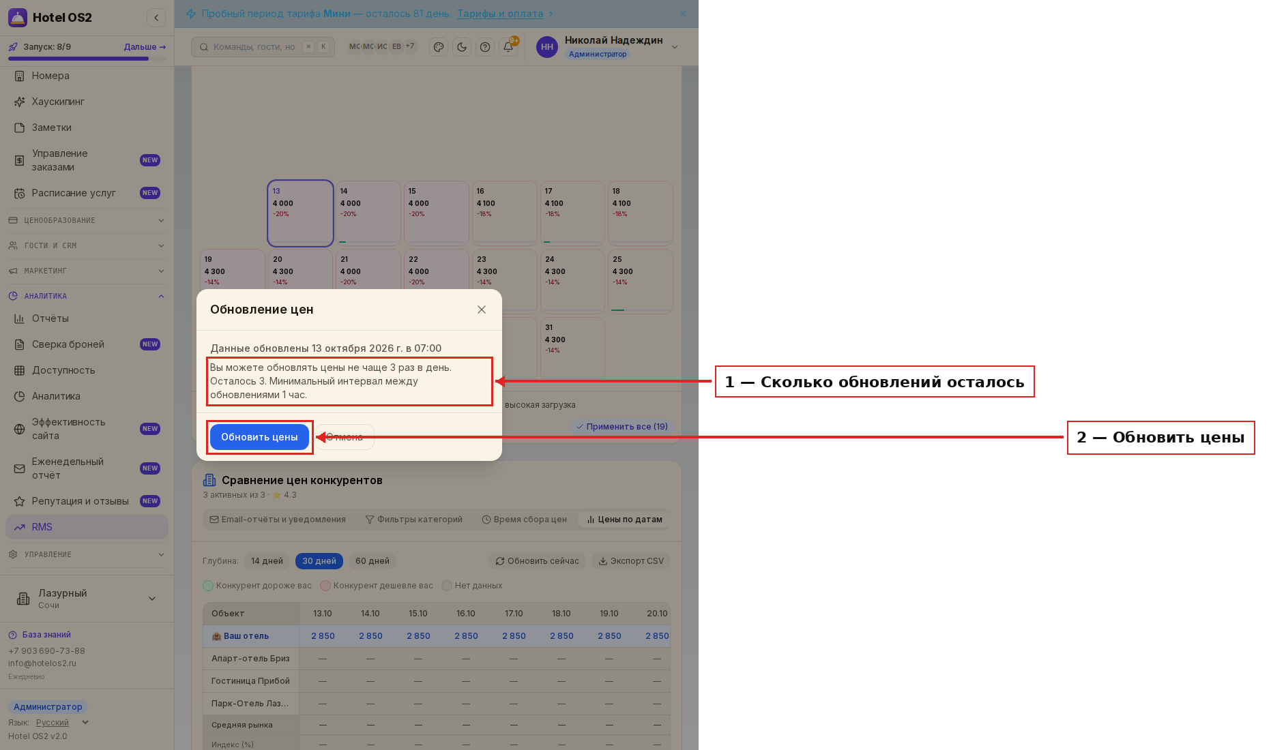The image size is (1271, 750).
Task: Open Еженедельный отчёт in sidebar
Action: point(87,468)
